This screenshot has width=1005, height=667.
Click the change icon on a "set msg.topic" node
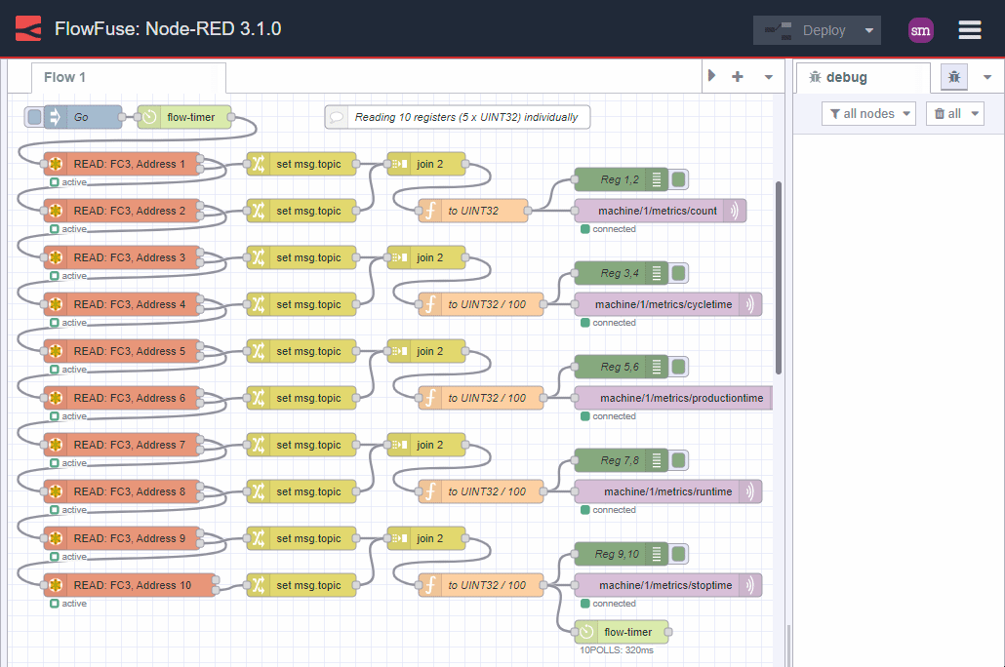pos(257,164)
